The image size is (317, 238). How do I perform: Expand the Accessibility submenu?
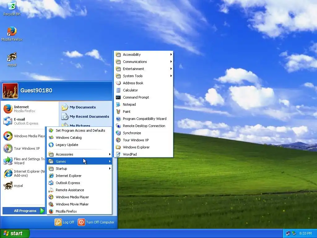pyautogui.click(x=144, y=55)
